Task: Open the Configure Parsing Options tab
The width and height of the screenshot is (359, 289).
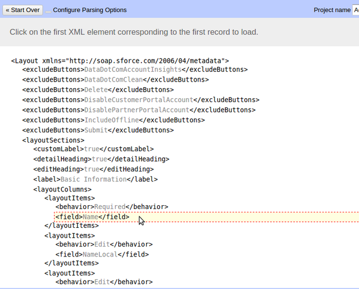Action: tap(89, 10)
